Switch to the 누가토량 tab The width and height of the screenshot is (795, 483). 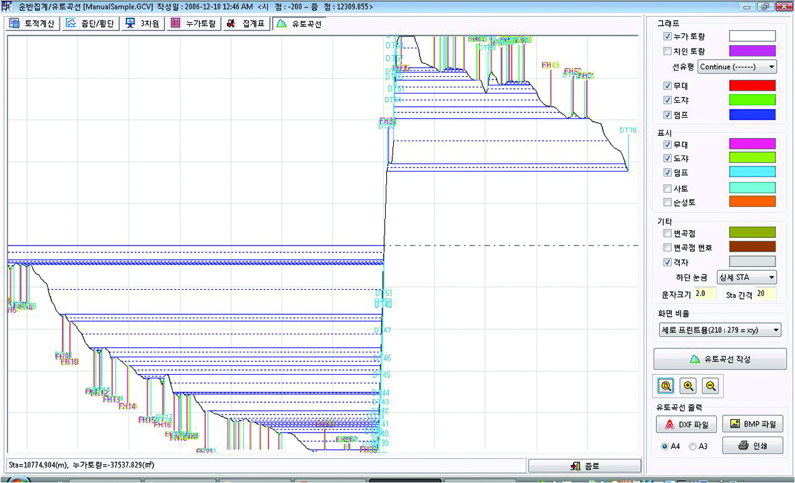[x=193, y=24]
